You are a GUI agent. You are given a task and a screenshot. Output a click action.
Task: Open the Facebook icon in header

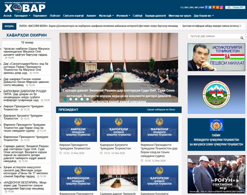[x=206, y=7]
